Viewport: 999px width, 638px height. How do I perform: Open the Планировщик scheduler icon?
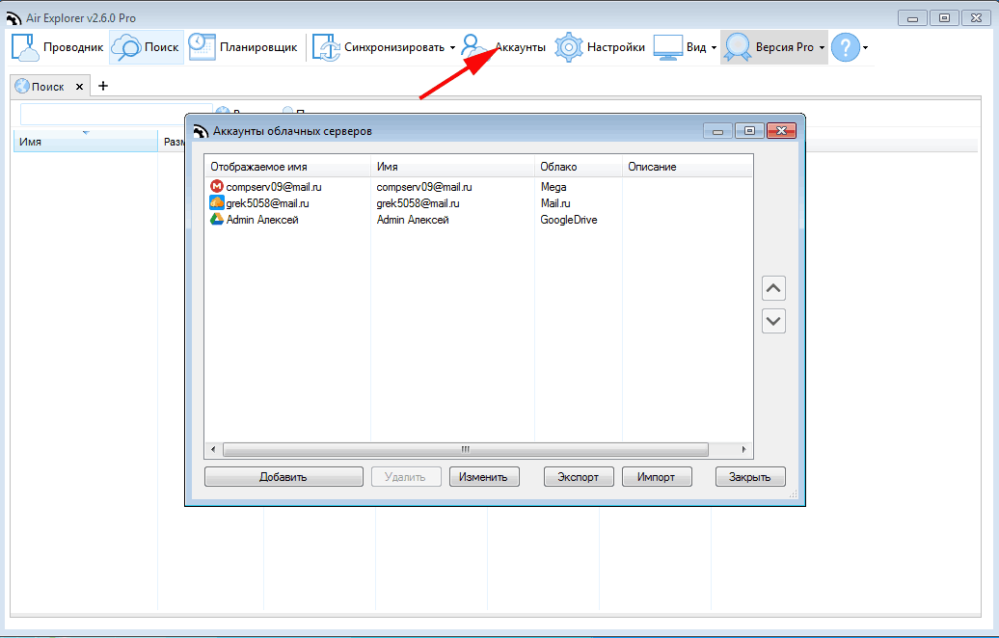tap(202, 47)
